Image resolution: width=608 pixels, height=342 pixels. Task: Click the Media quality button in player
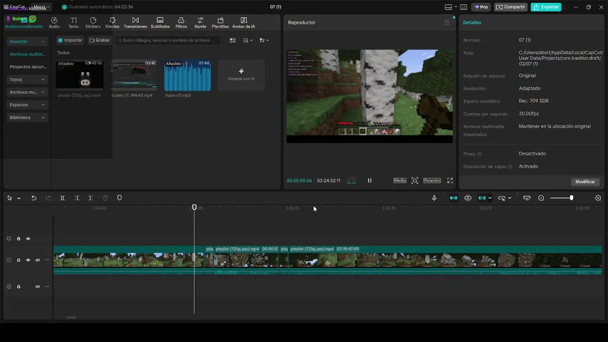click(400, 180)
